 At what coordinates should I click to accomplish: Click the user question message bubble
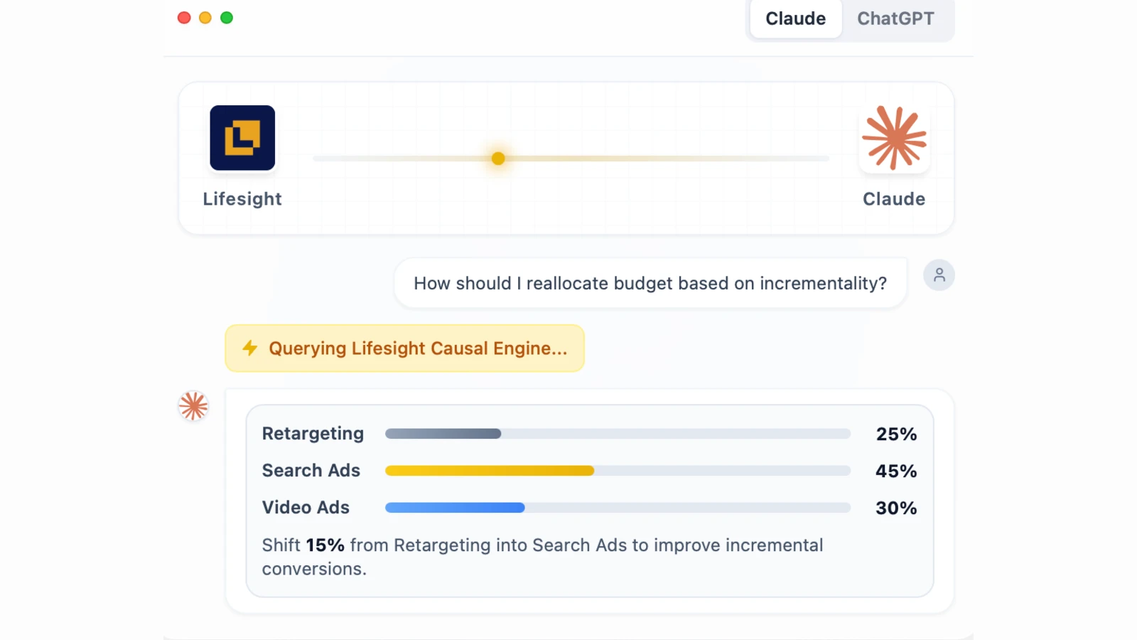click(x=650, y=283)
